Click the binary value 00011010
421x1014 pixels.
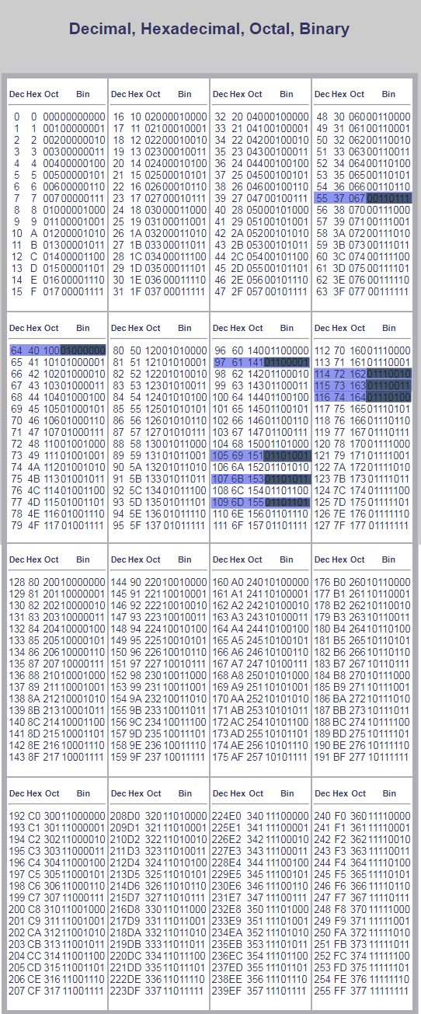click(x=184, y=233)
